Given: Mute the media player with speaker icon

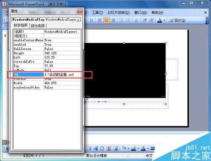Looking at the screenshot, I should click(x=99, y=102).
